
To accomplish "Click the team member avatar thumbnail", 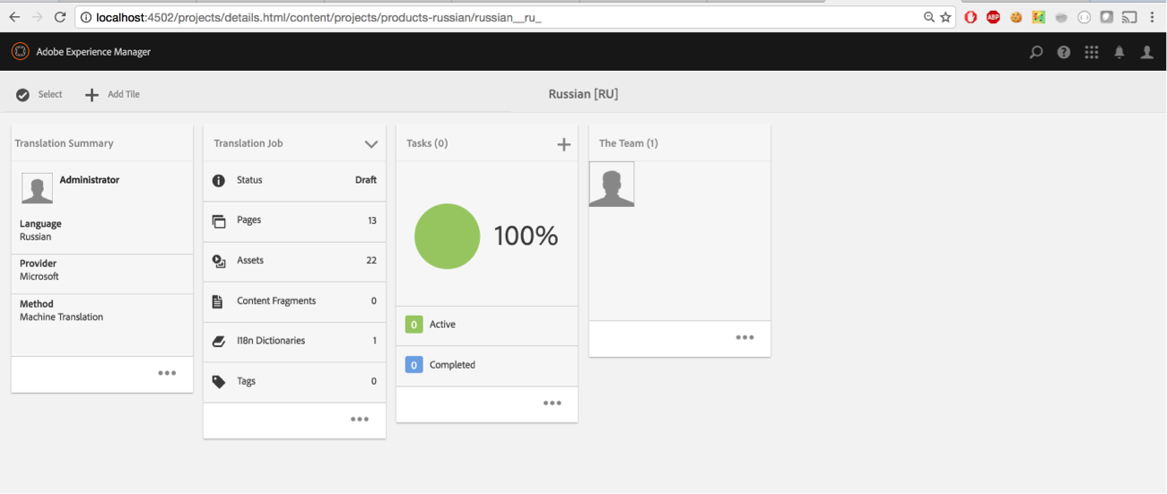I will (x=612, y=184).
